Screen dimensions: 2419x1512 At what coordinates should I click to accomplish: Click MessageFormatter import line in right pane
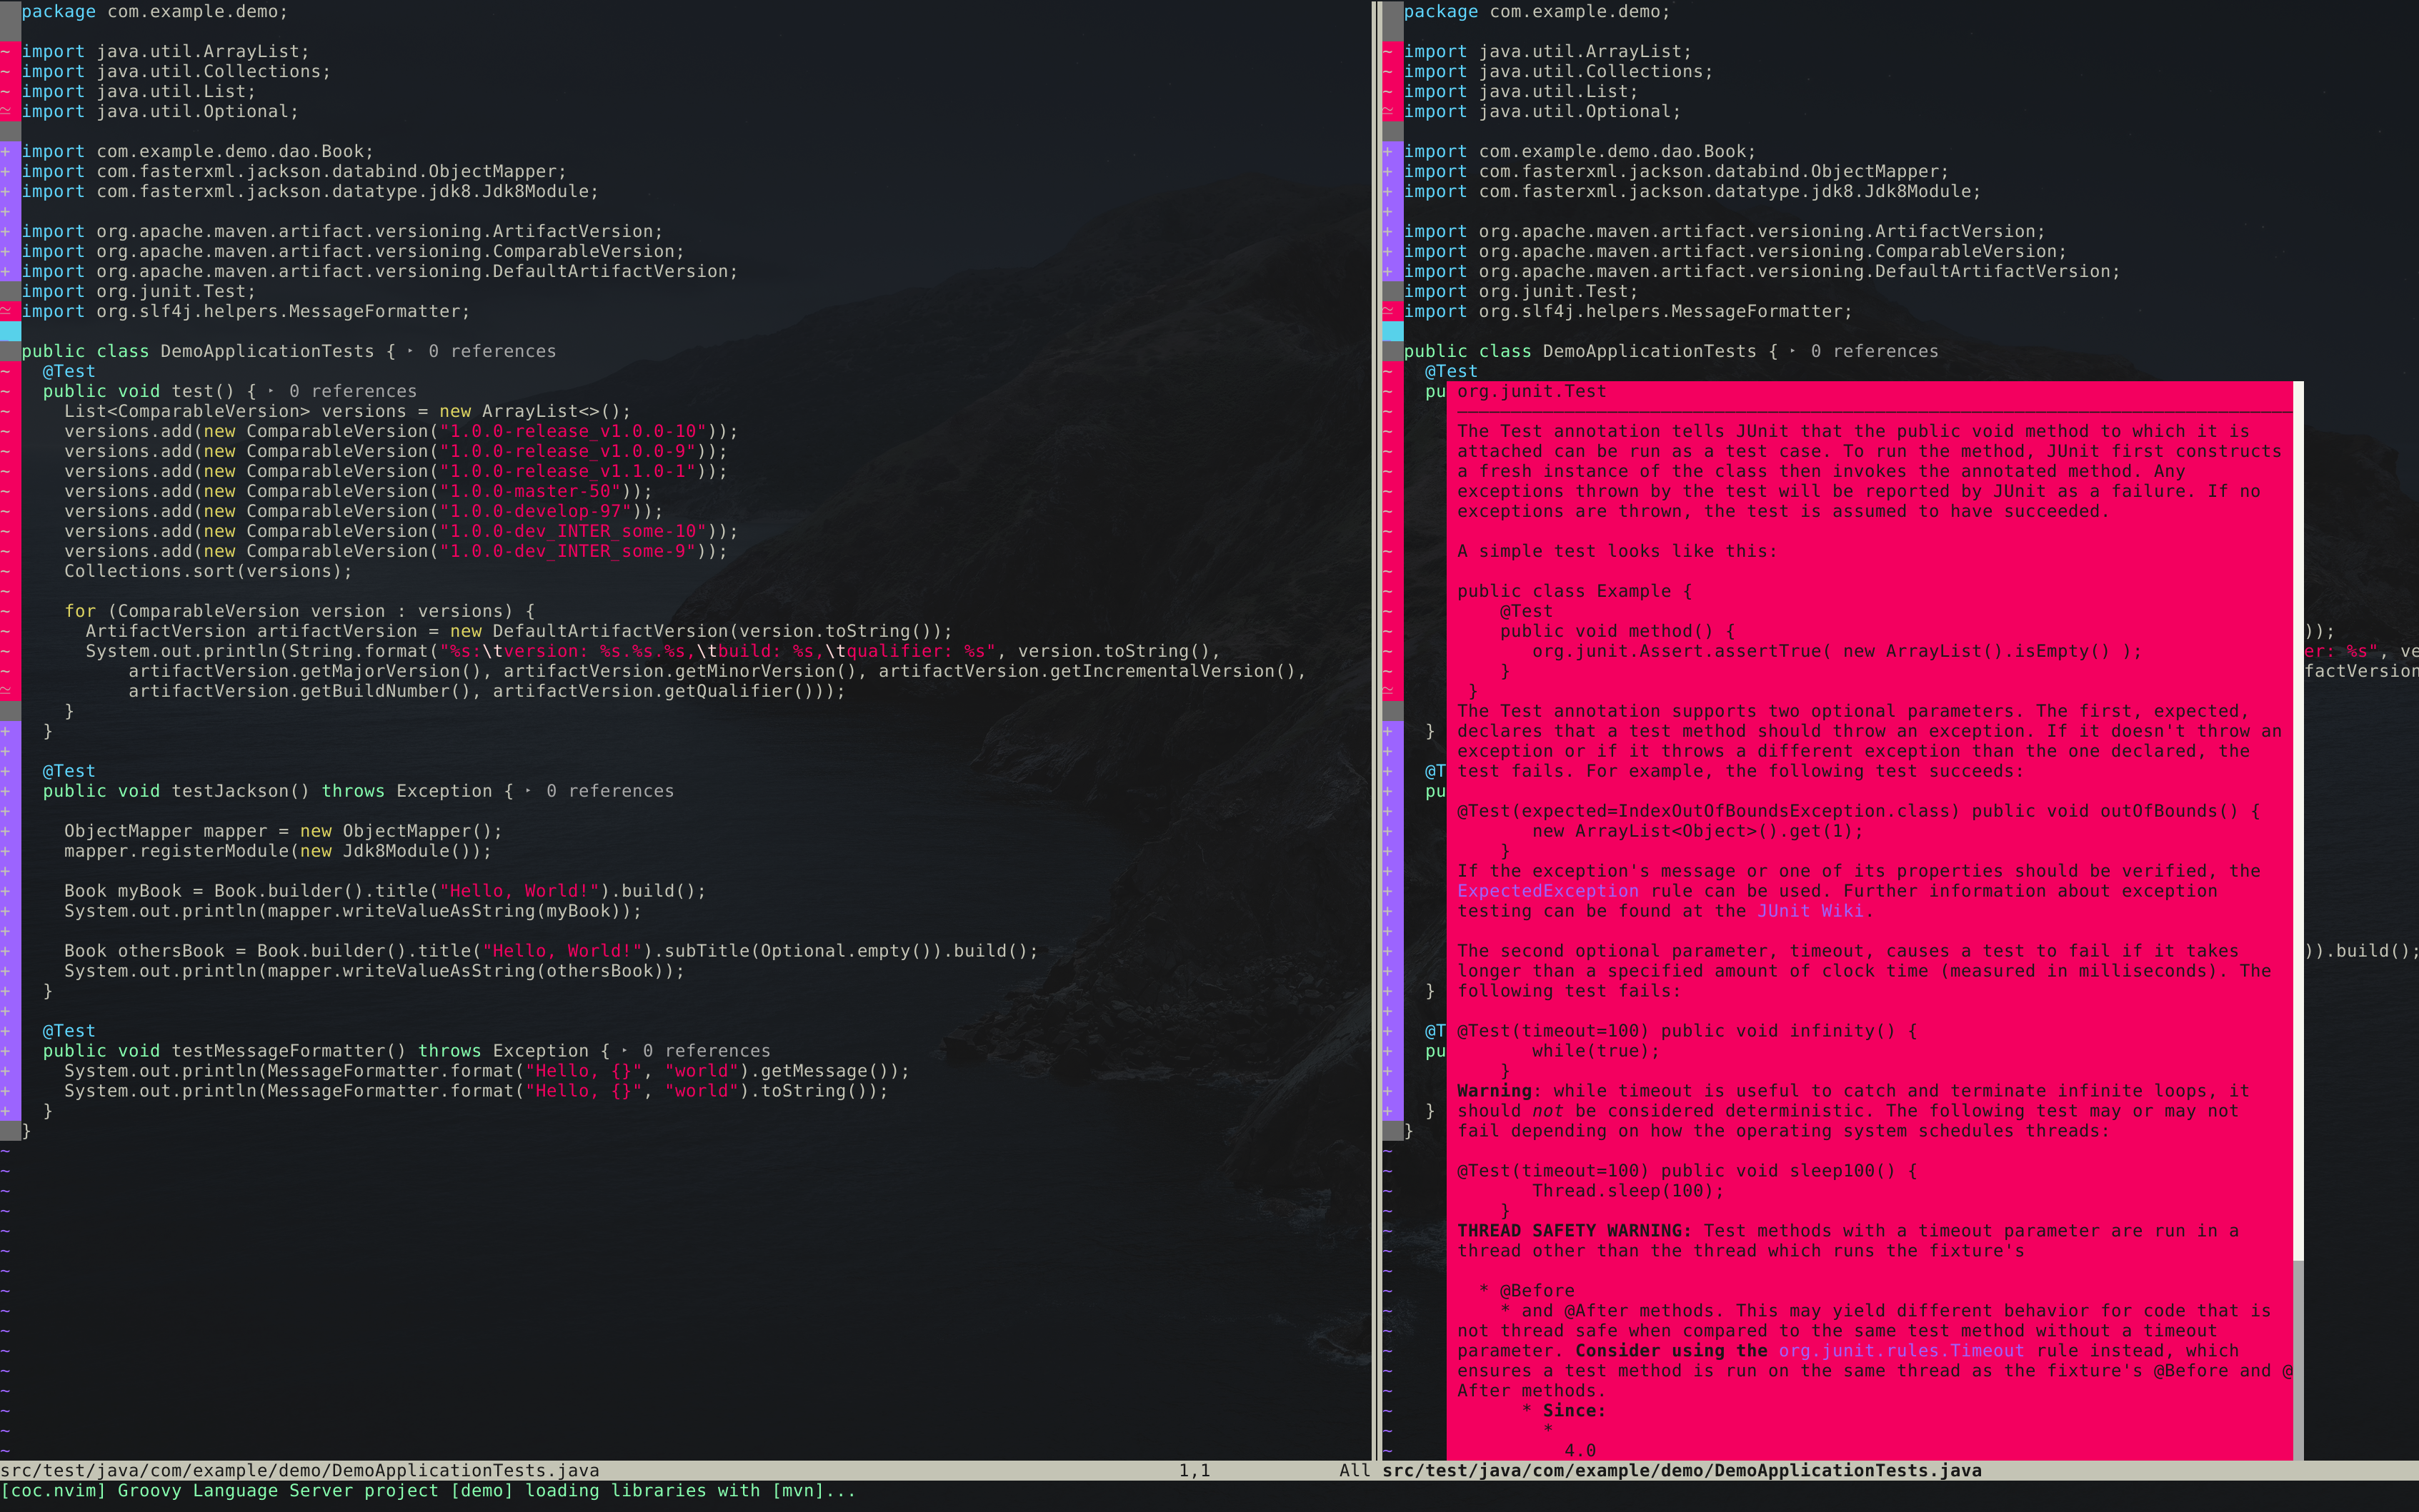(1627, 311)
